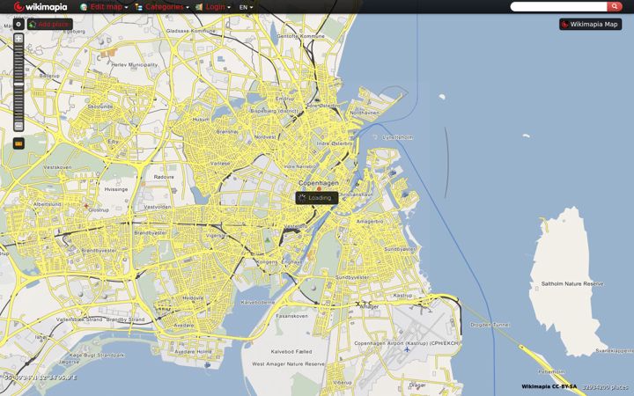Click the Vestskoven label
634x396 pixels.
click(x=57, y=167)
